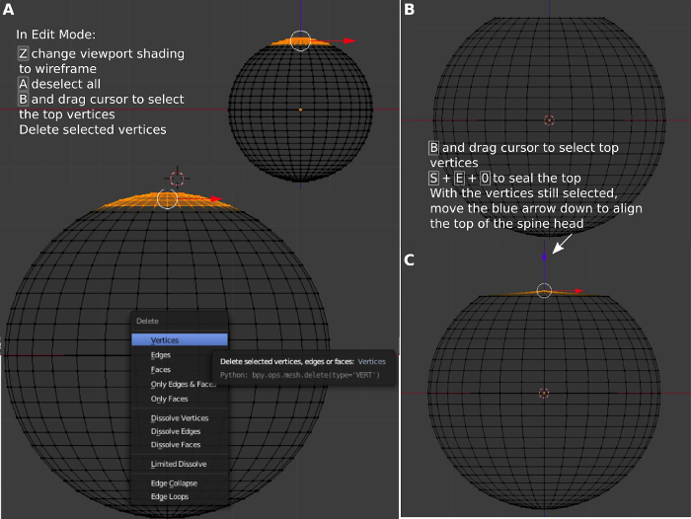Click the red X-axis arrow on large sphere in panel A
The image size is (691, 519).
(216, 199)
